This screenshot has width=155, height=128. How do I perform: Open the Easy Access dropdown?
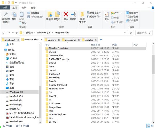click(x=94, y=17)
